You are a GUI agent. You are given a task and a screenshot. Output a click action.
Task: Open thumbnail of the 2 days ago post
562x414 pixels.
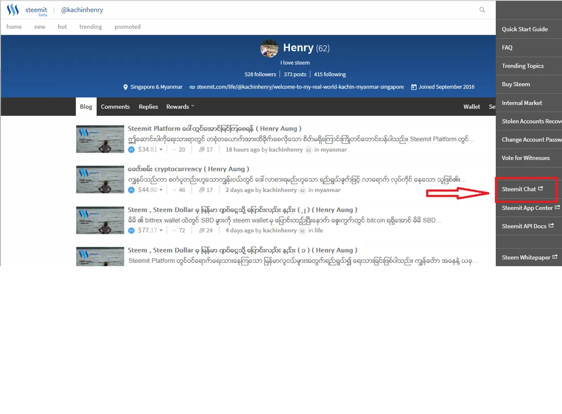(100, 179)
